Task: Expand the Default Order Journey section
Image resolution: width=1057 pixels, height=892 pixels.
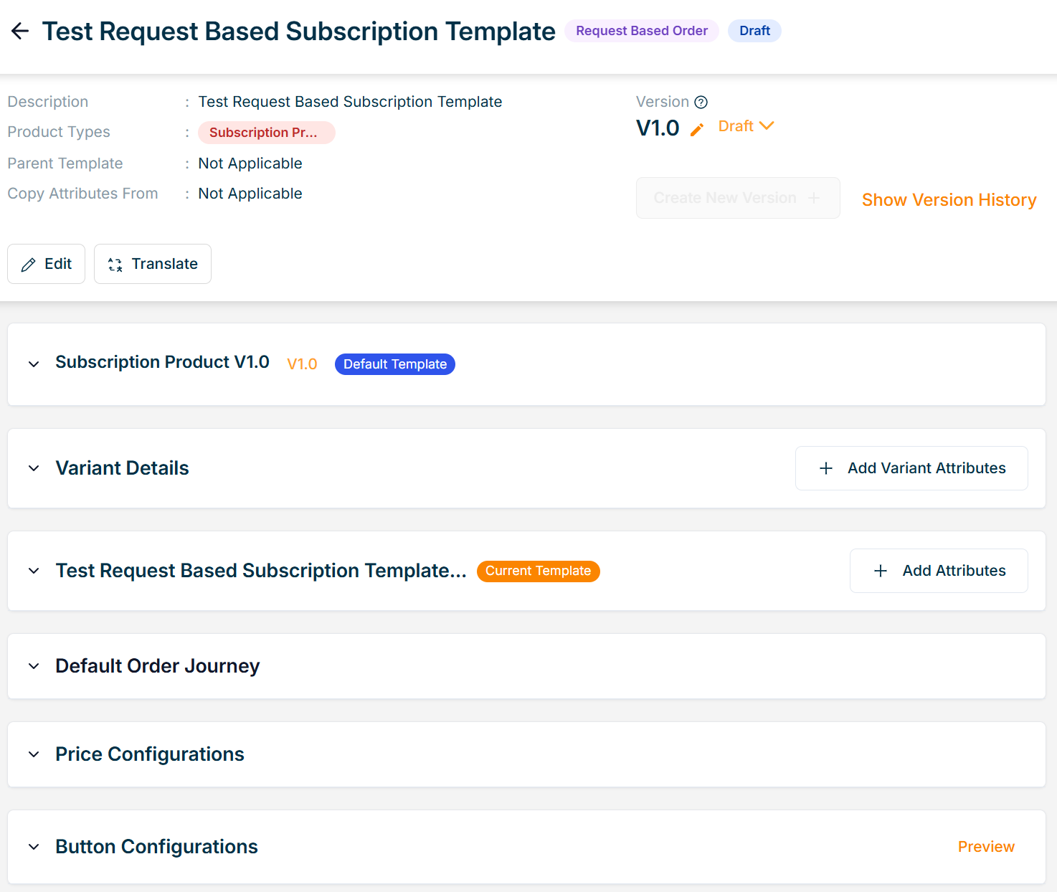Action: click(34, 666)
